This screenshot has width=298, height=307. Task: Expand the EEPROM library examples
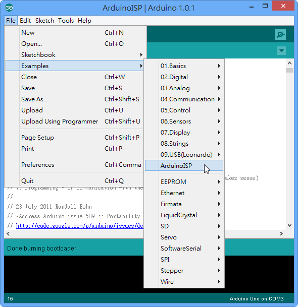[184, 181]
